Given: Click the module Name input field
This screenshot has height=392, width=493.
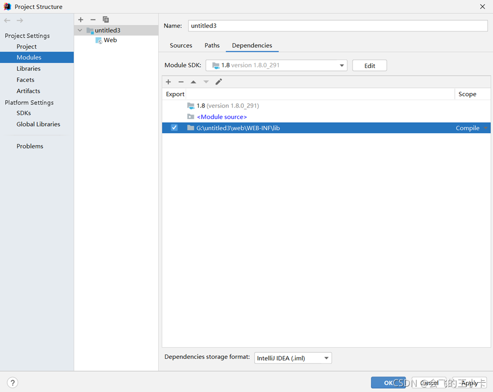Looking at the screenshot, I should 338,26.
